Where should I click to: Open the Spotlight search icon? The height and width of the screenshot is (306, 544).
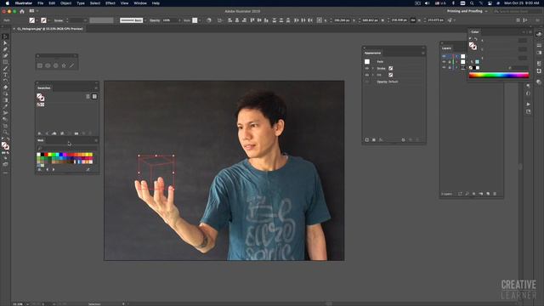click(472, 3)
